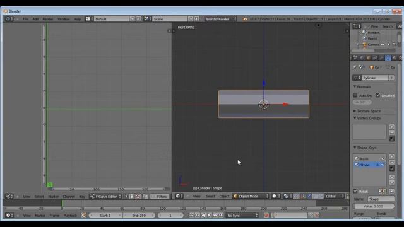Open the outliner View menu

click(x=374, y=26)
